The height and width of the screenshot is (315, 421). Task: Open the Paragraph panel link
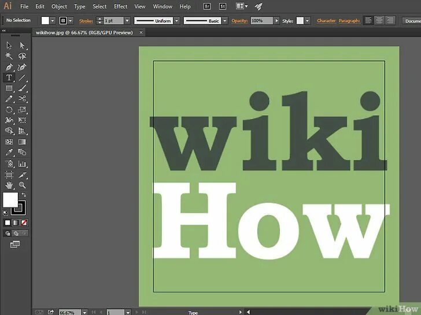coord(349,21)
